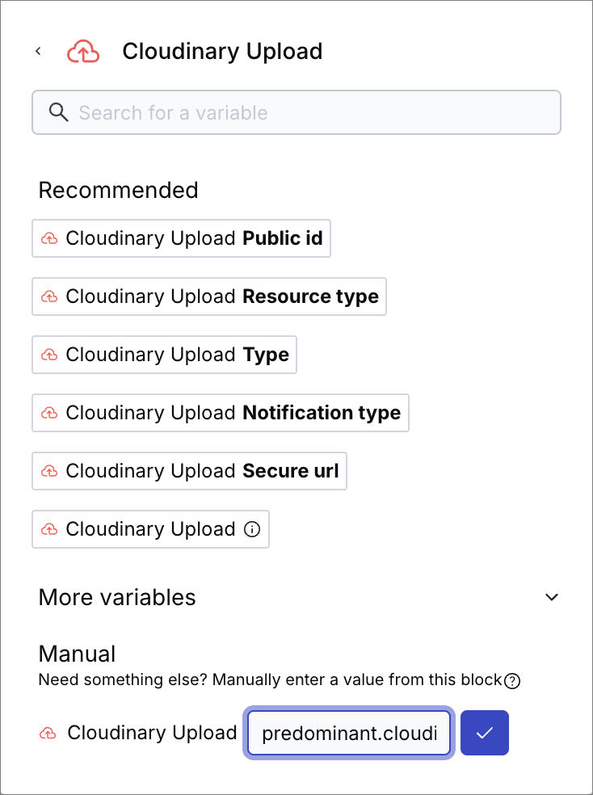Click the back arrow chevron
The height and width of the screenshot is (795, 593).
click(x=38, y=52)
